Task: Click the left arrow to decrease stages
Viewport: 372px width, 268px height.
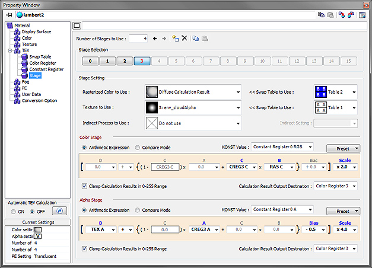Action: pyautogui.click(x=155, y=39)
